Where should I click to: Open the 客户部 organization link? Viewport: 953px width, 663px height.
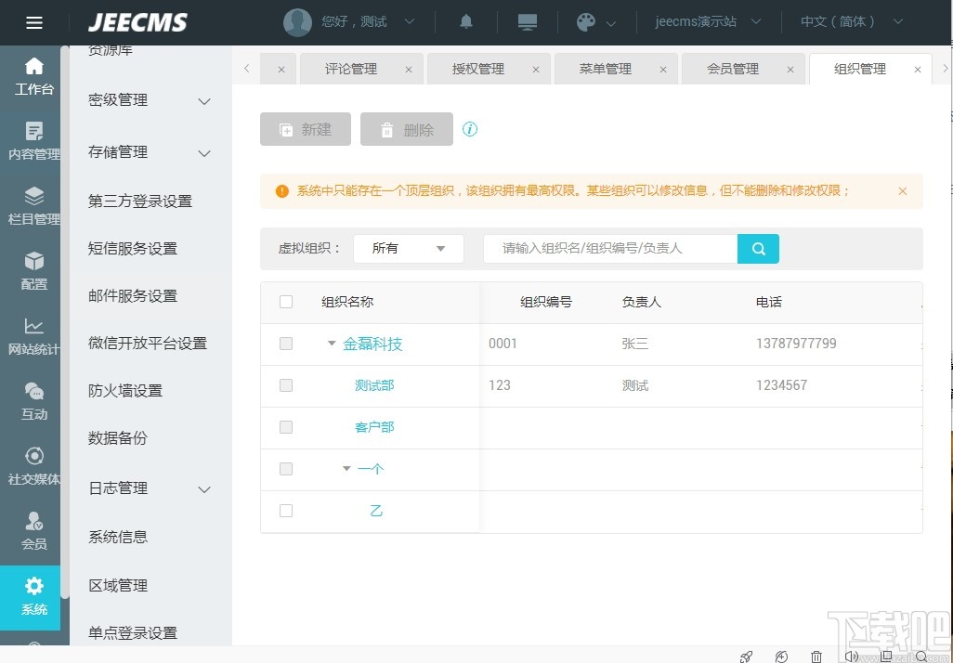point(374,427)
